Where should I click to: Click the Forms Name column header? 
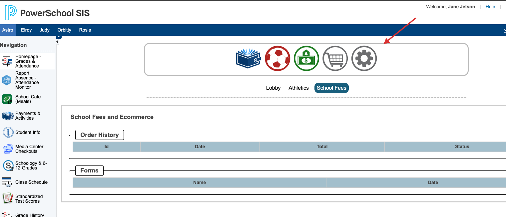200,182
